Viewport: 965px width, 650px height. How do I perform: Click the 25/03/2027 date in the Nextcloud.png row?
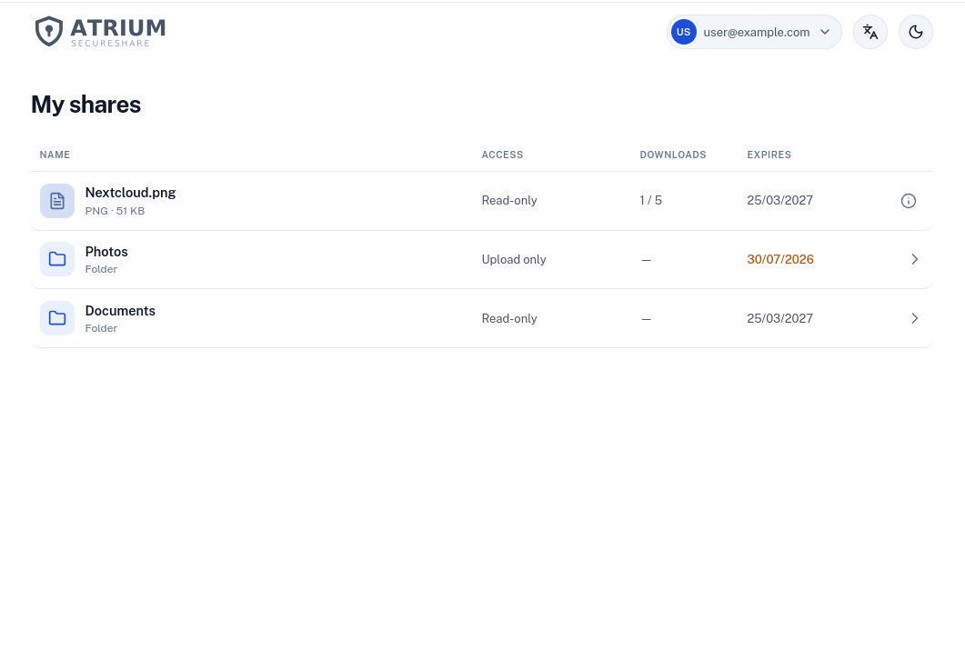tap(779, 201)
